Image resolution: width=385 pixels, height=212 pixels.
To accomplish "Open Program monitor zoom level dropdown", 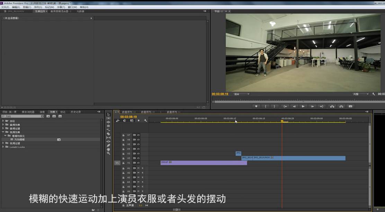I will 241,94.
